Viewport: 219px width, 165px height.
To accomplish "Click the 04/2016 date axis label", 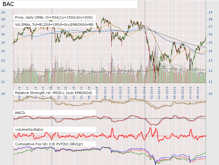I will coord(167,93).
